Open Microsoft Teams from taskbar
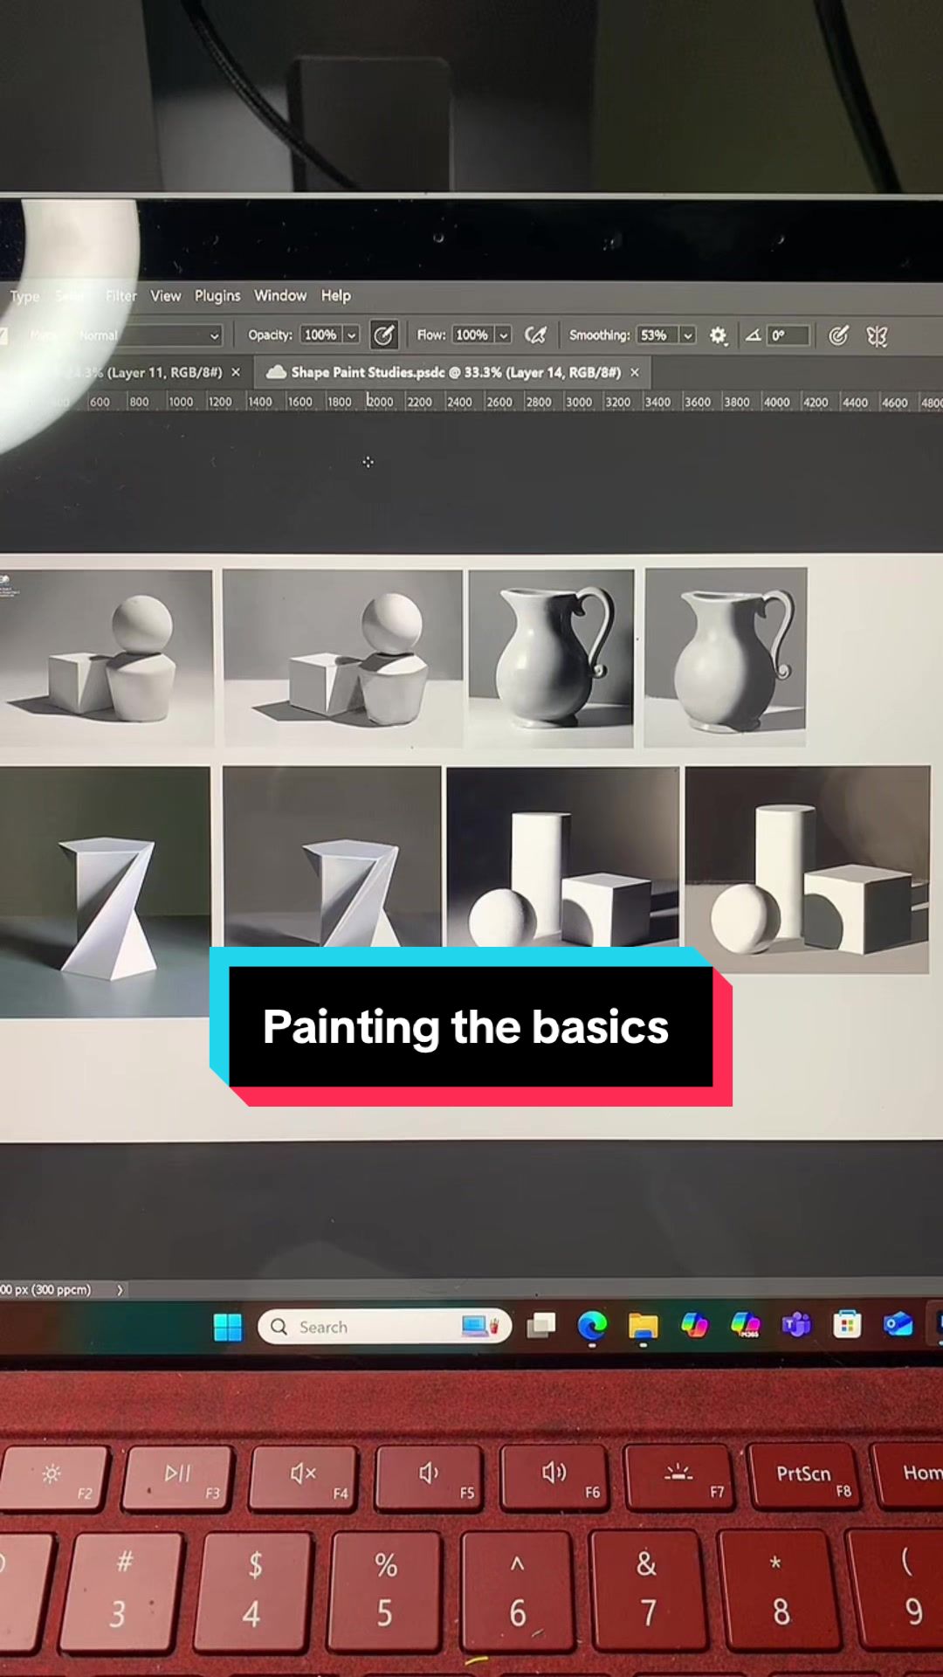943x1677 pixels. pos(796,1325)
